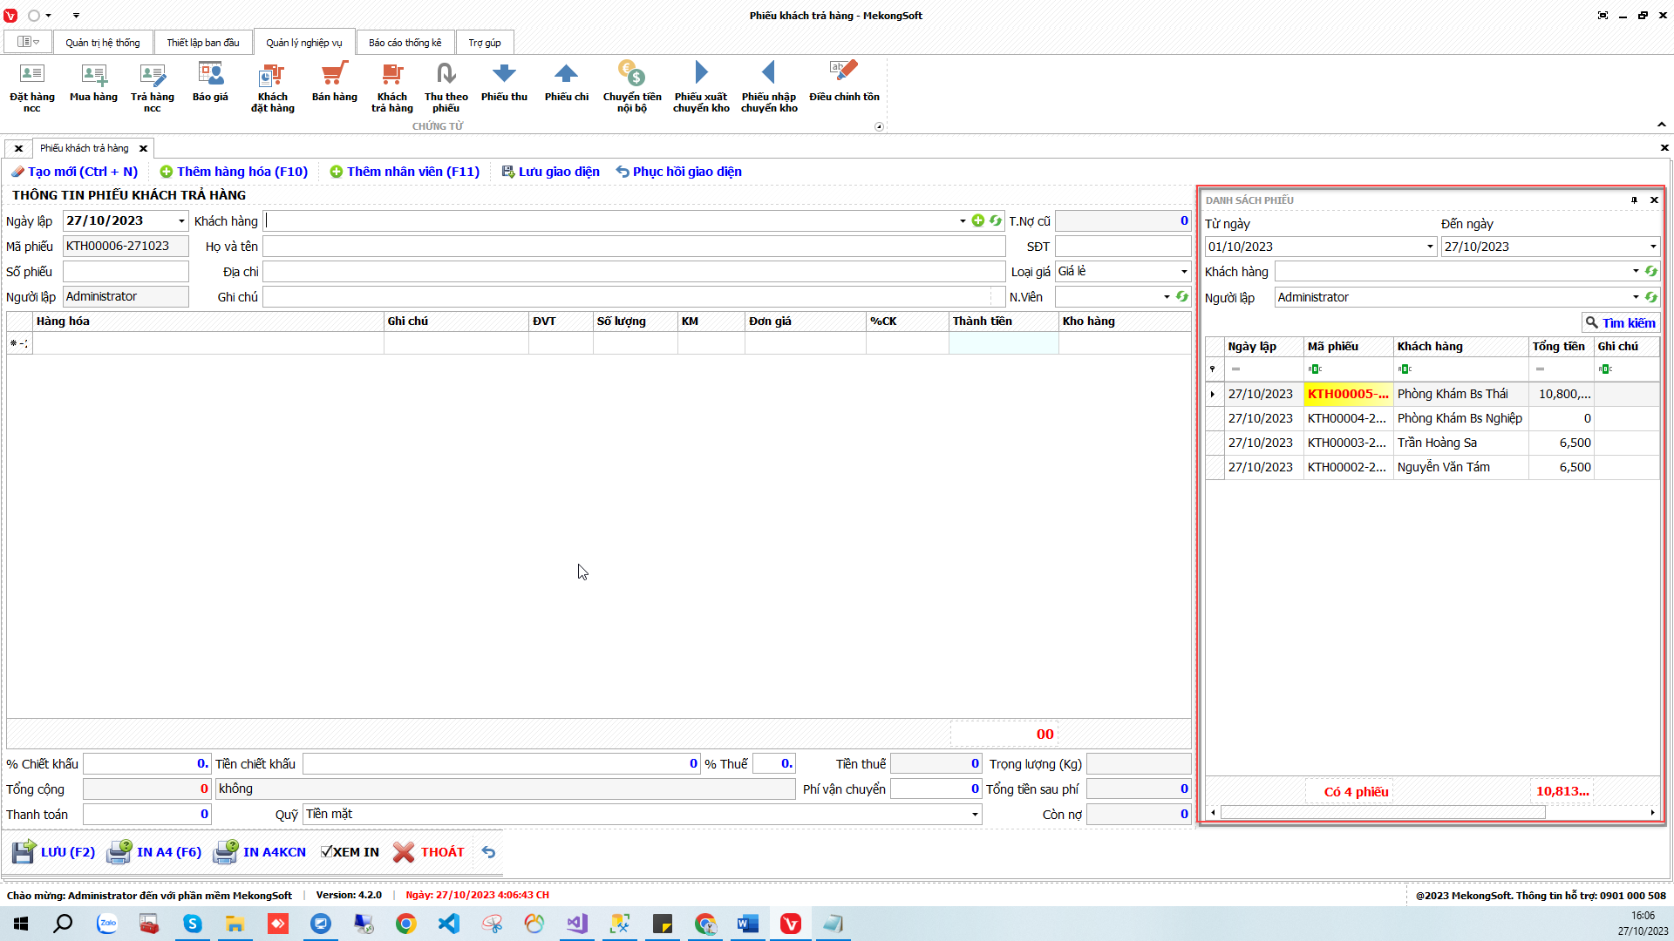The height and width of the screenshot is (941, 1674).
Task: Expand the Loại giá dropdown
Action: point(1183,272)
